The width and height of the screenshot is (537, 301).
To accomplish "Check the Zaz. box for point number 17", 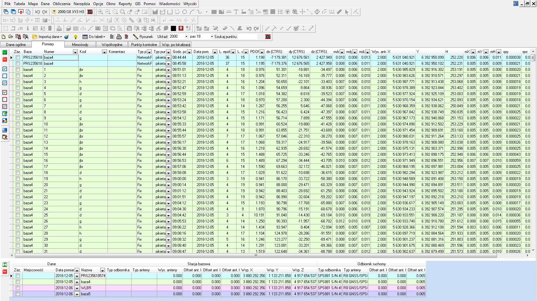I will point(18,167).
